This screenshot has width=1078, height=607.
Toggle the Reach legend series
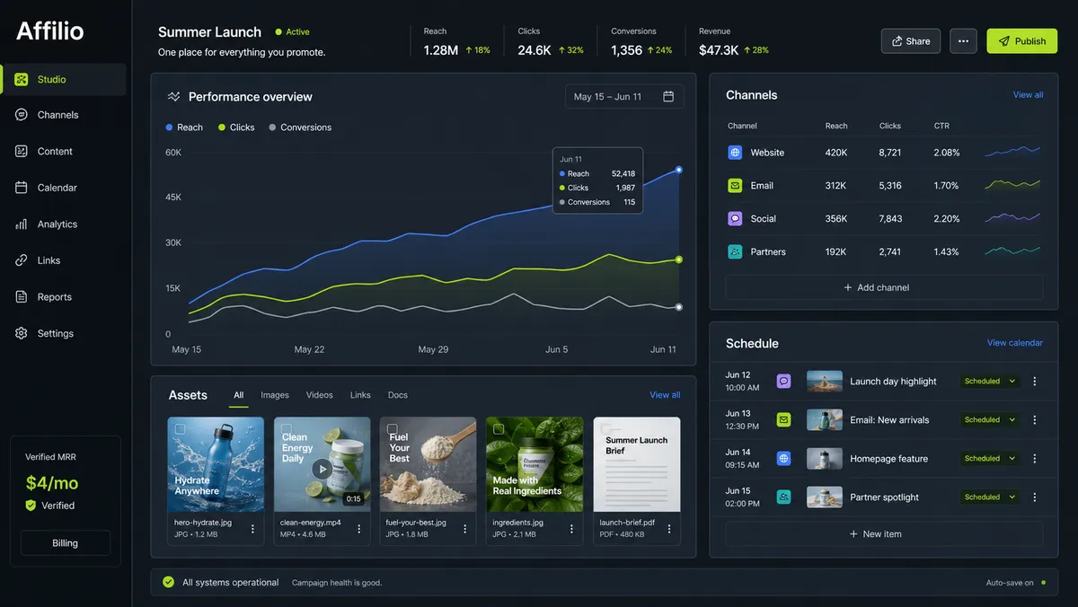[184, 128]
